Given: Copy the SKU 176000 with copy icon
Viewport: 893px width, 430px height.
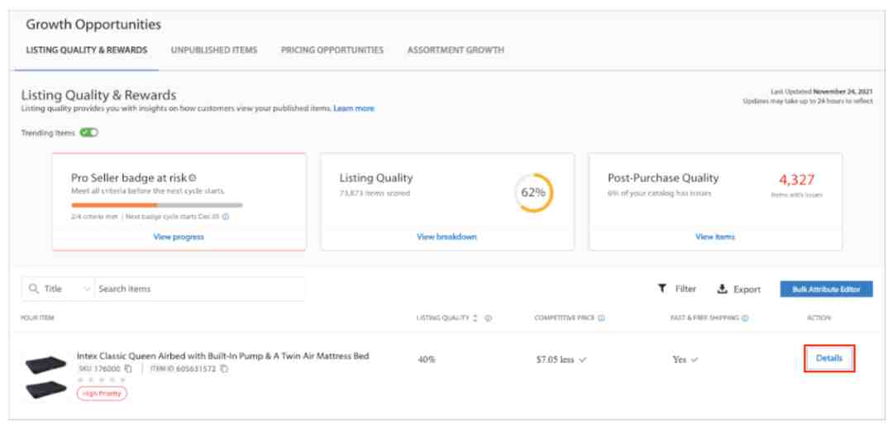Looking at the screenshot, I should point(128,369).
